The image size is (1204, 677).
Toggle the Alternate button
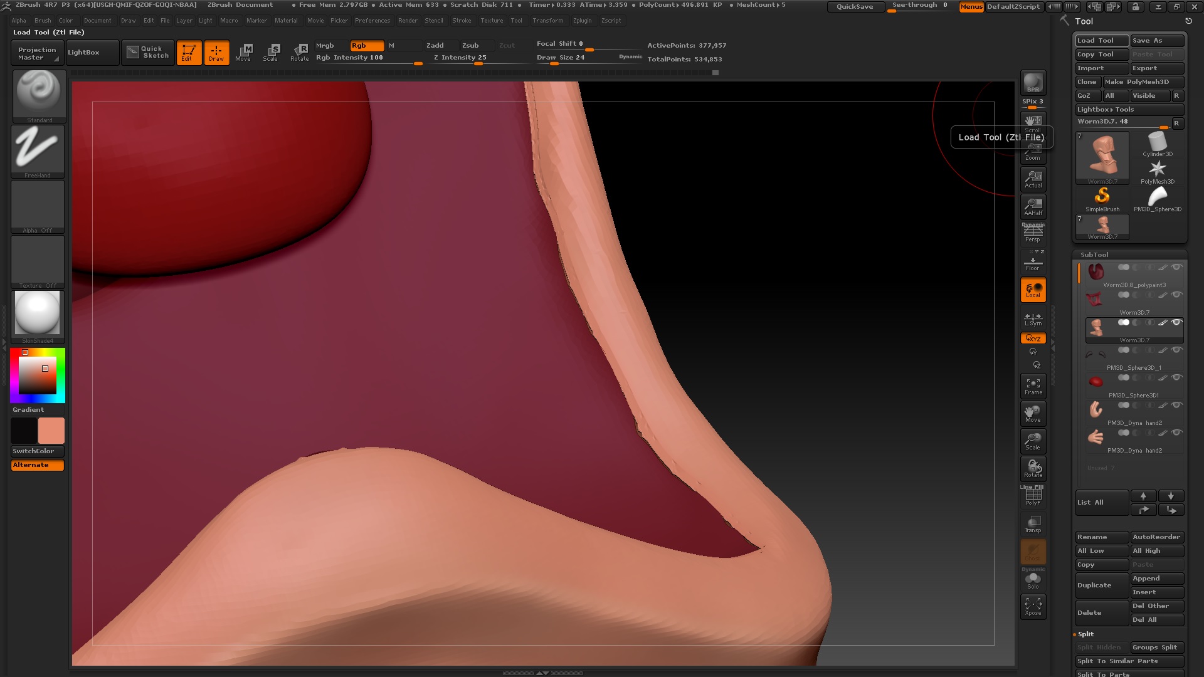38,465
